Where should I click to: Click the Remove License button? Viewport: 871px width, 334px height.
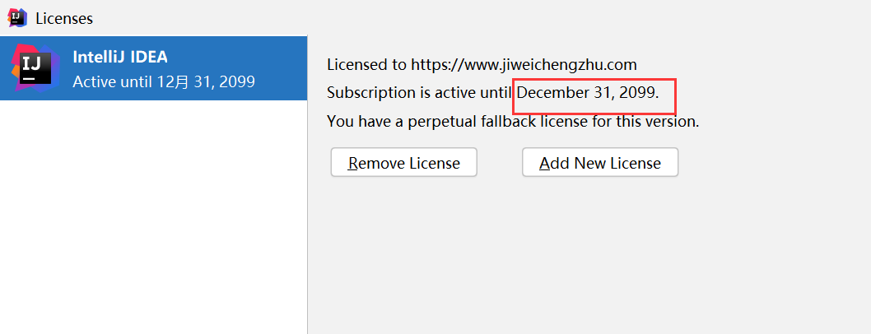[x=404, y=163]
